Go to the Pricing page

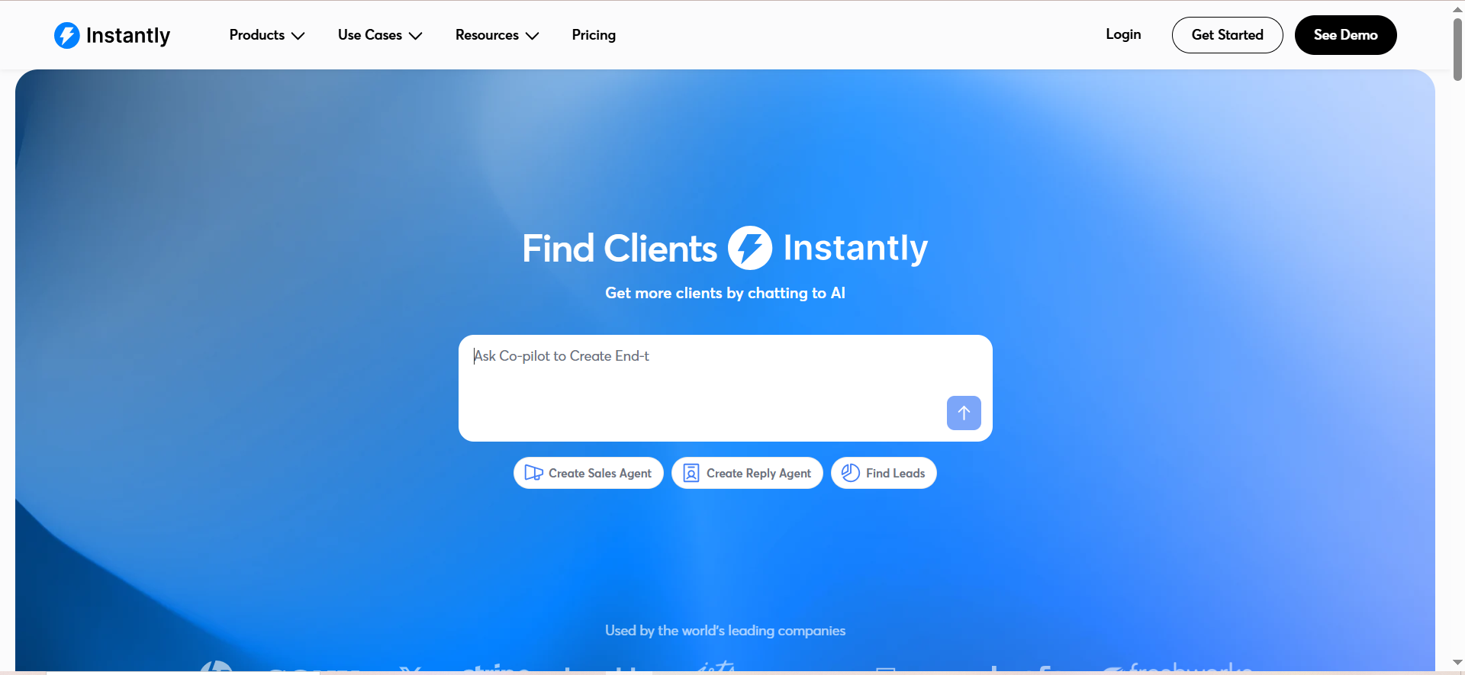click(594, 35)
